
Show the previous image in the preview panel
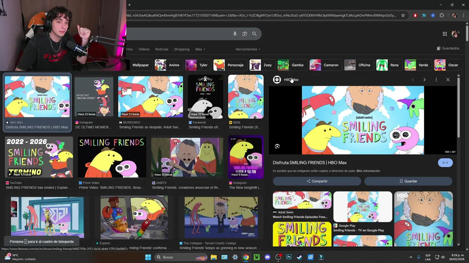(x=413, y=80)
